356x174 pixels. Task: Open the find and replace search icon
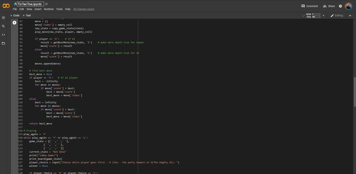(x=3, y=26)
